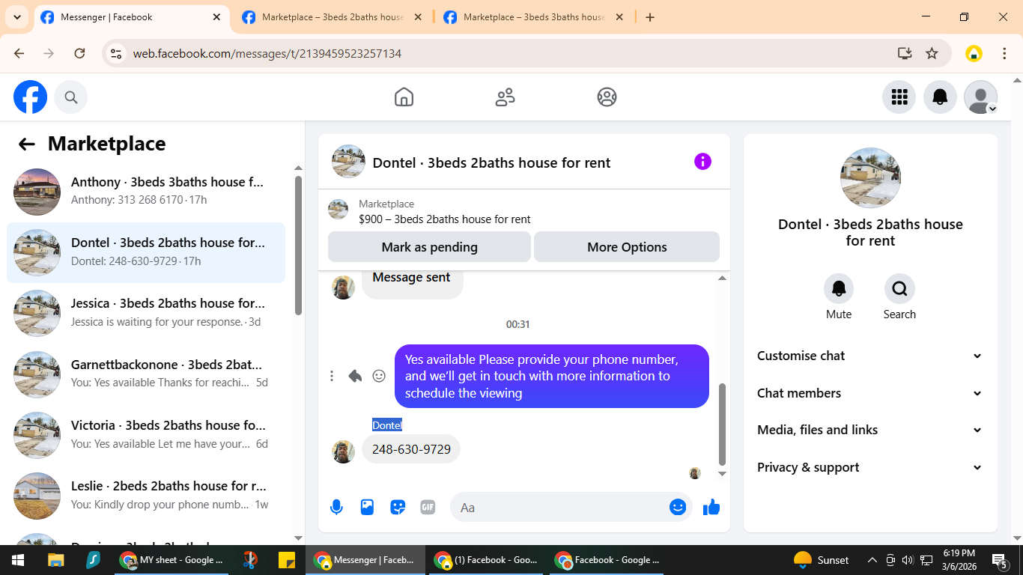Open Groups icon in top navigation

[607, 97]
